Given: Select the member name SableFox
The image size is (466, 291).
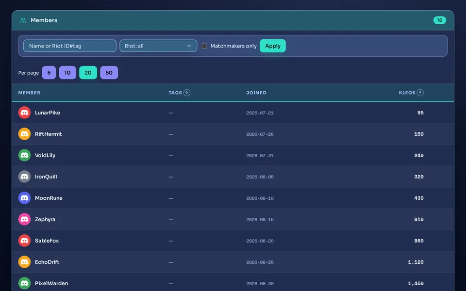Looking at the screenshot, I should 47,241.
